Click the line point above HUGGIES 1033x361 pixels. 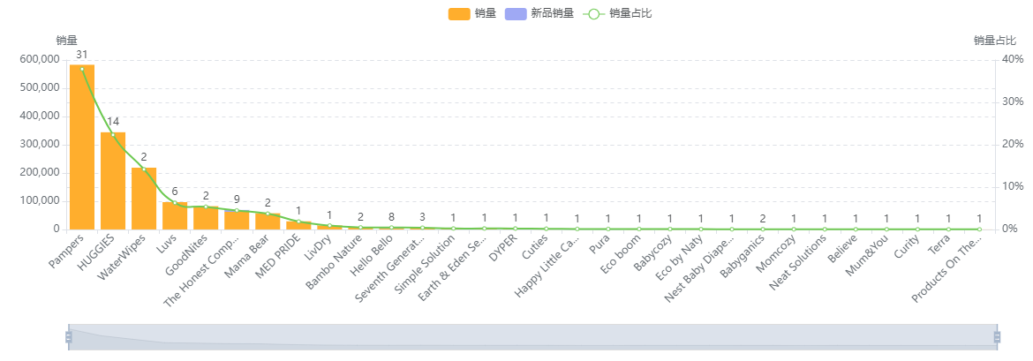[x=113, y=135]
